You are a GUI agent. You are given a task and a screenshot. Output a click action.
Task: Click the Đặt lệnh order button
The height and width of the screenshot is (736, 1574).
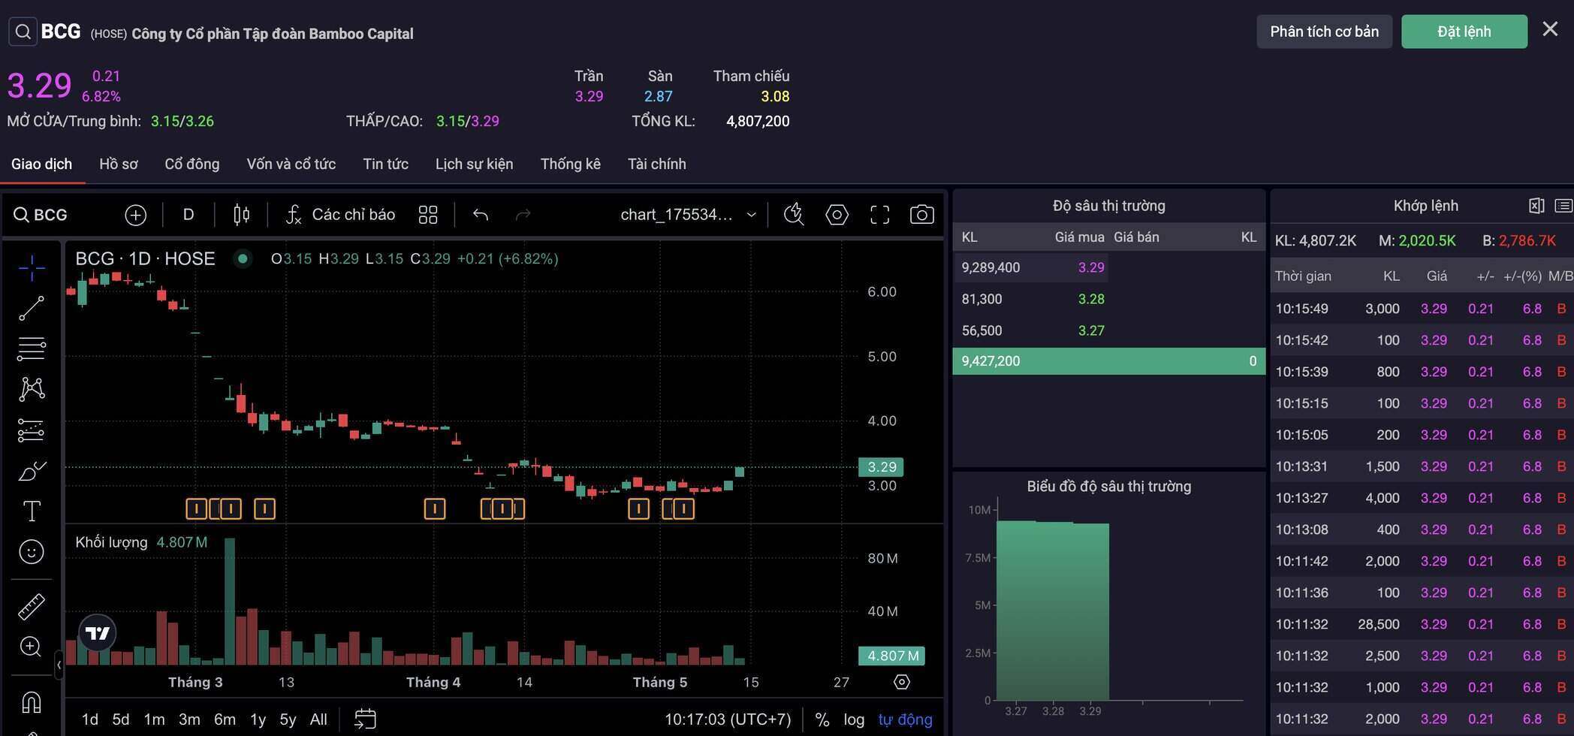[1463, 31]
